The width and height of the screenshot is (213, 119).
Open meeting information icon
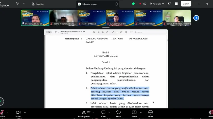pyautogui.click(x=17, y=3)
